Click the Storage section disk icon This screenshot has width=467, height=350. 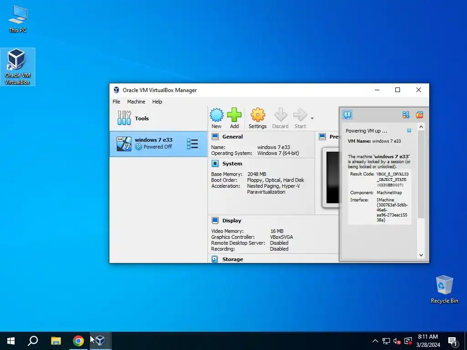point(215,259)
